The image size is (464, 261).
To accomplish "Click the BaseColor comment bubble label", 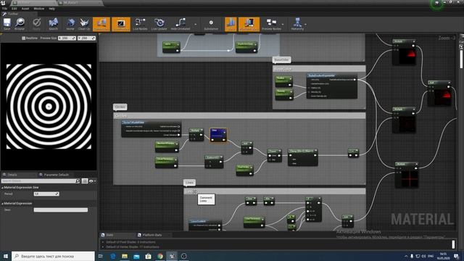I will click(281, 59).
